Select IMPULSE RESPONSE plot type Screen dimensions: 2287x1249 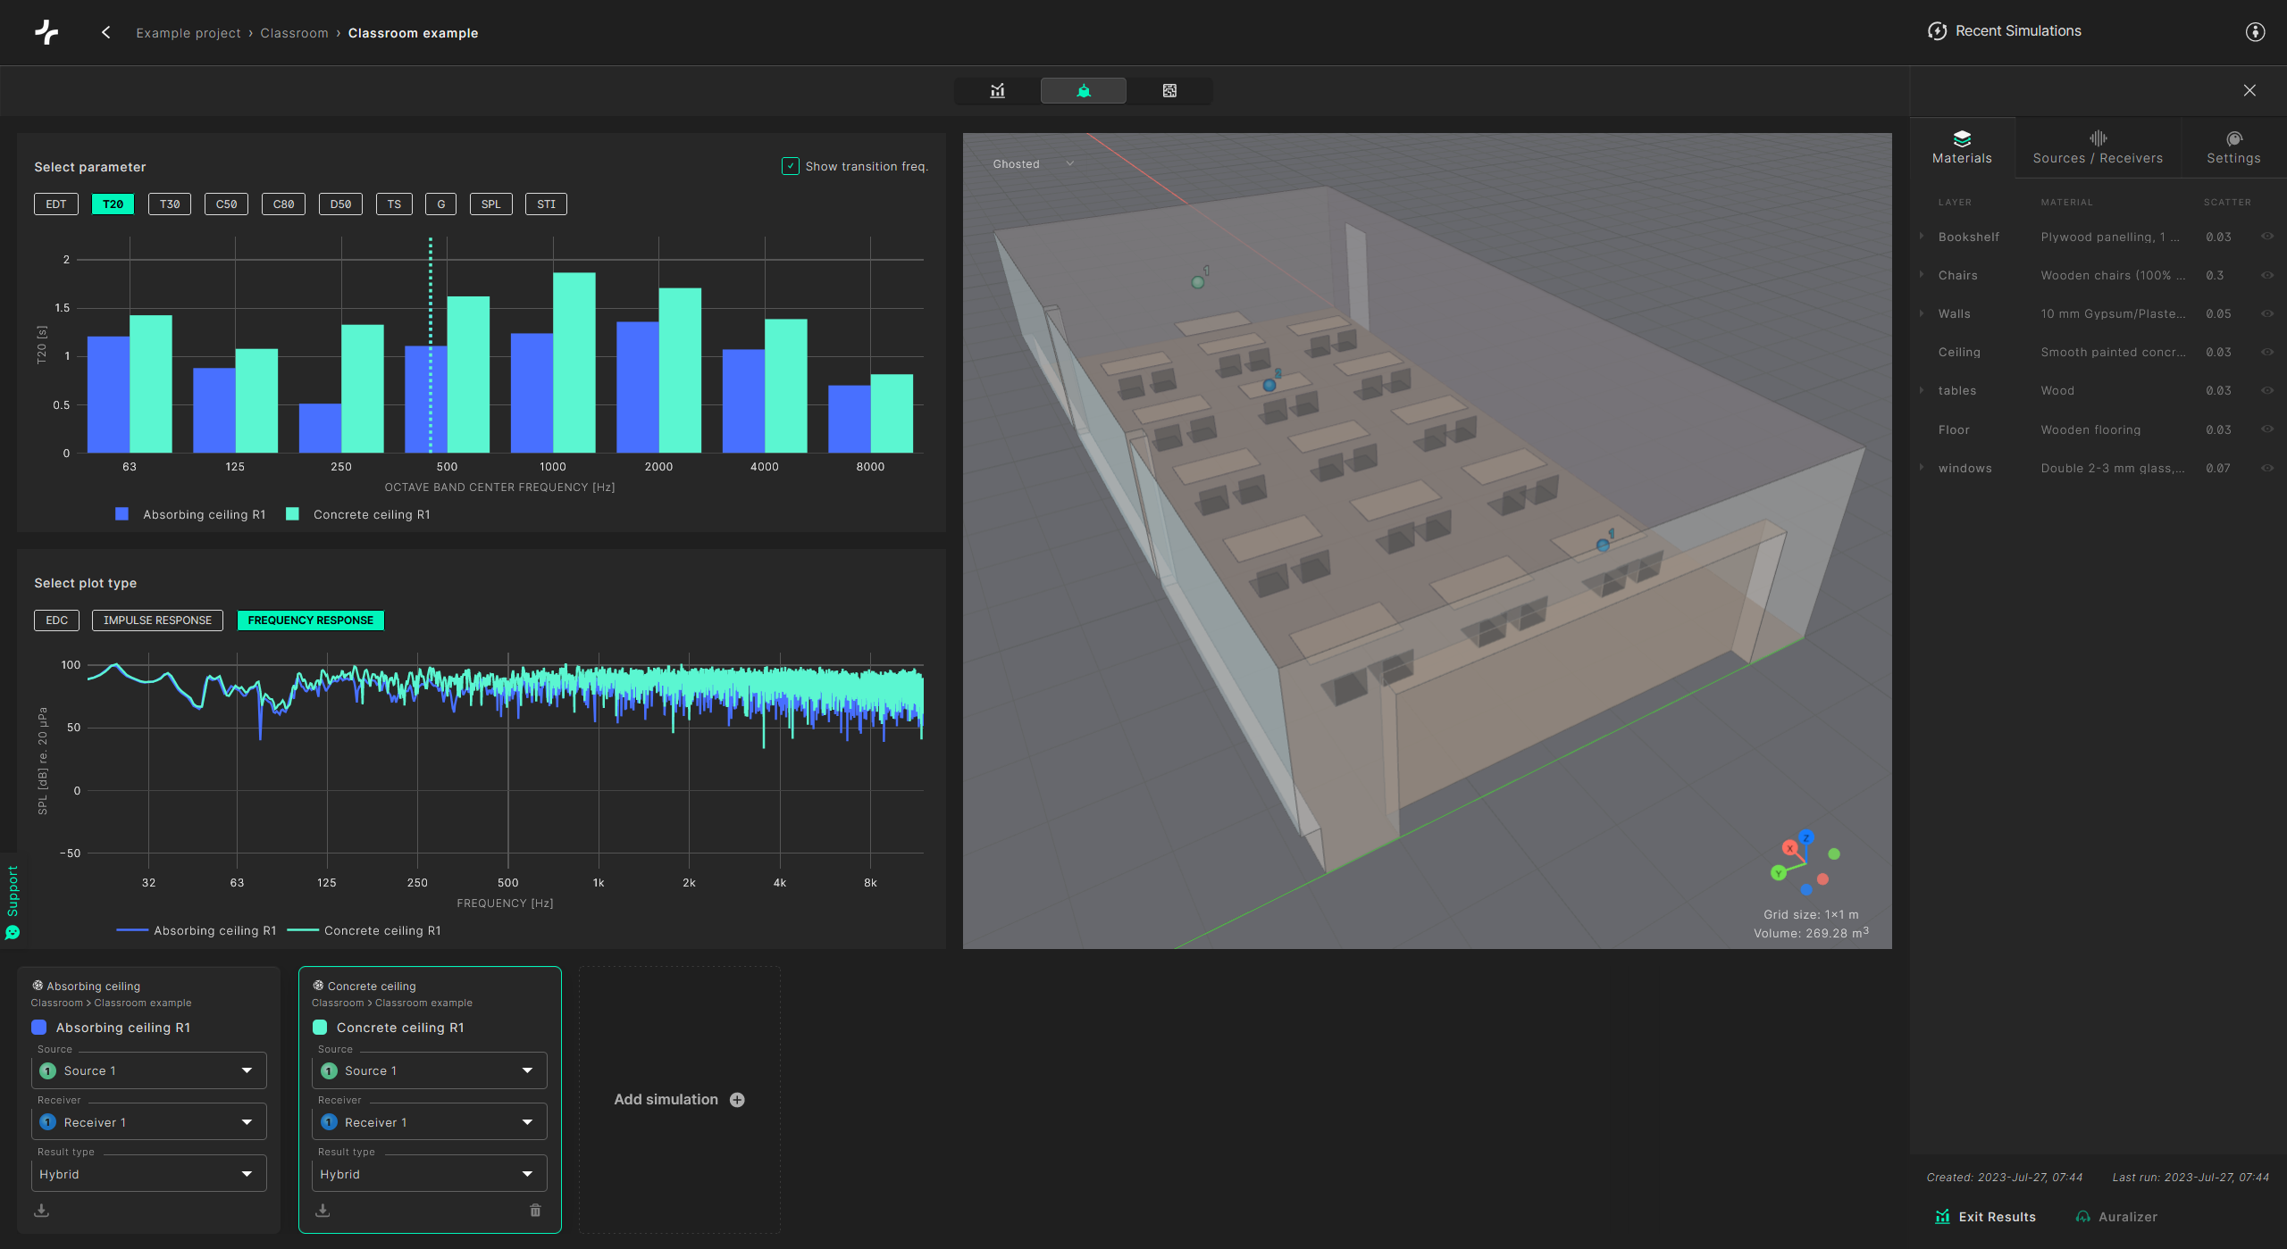[157, 620]
